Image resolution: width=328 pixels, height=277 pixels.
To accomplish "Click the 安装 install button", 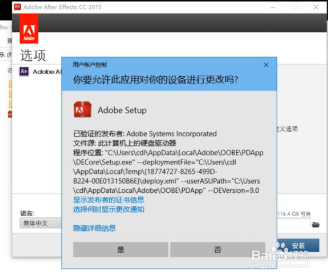I will (x=298, y=246).
